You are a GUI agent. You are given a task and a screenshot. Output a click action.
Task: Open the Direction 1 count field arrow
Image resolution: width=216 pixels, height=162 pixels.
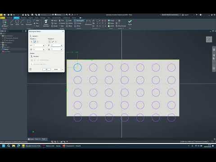44,45
